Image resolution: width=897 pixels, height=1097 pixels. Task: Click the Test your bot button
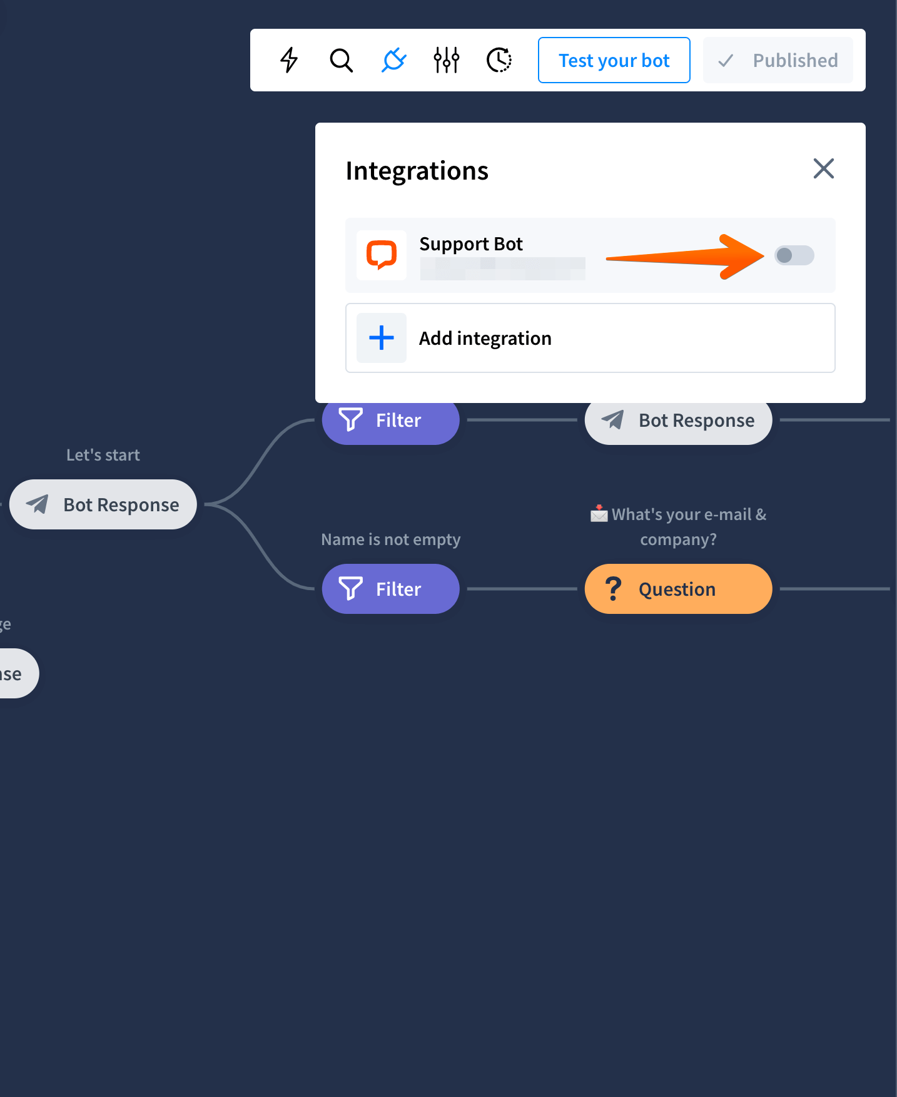tap(614, 60)
